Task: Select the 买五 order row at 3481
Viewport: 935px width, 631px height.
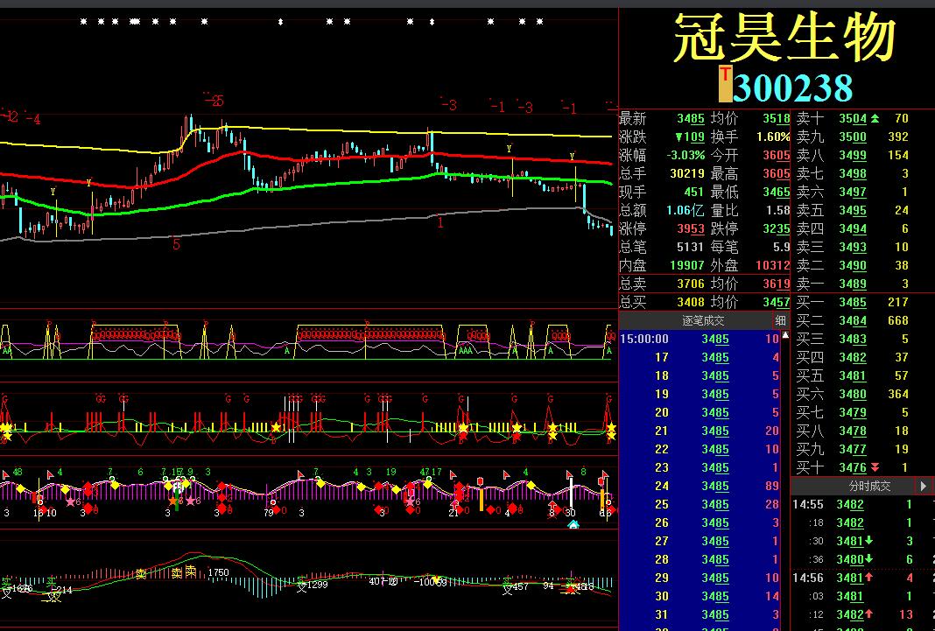Action: point(853,376)
